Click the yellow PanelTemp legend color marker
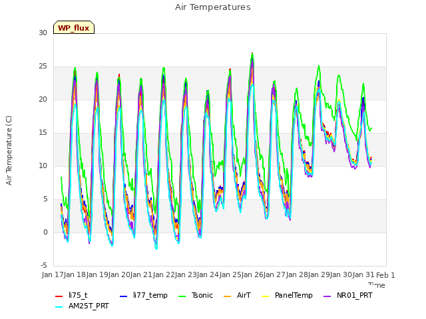Image resolution: width=426 pixels, height=319 pixels. click(266, 296)
